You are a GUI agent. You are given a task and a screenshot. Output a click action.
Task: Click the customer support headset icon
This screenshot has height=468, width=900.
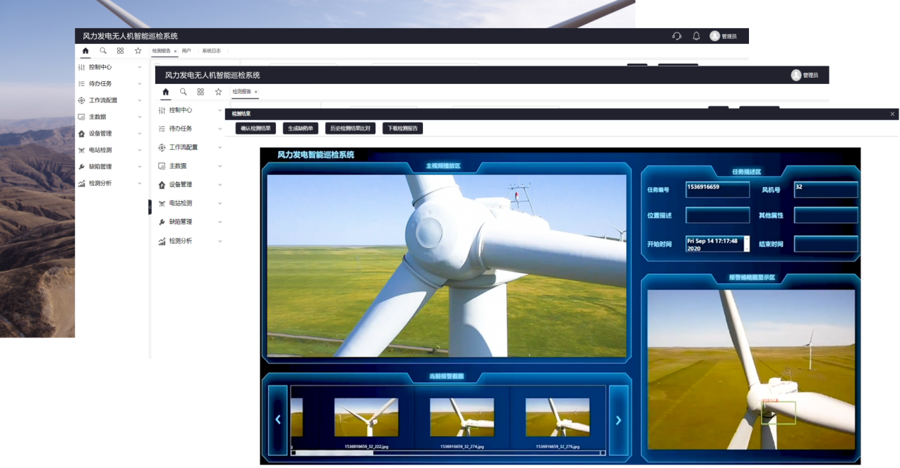[x=677, y=36]
